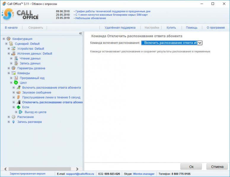Expand the Параметры дозвона node
The height and width of the screenshot is (177, 230).
9,68
